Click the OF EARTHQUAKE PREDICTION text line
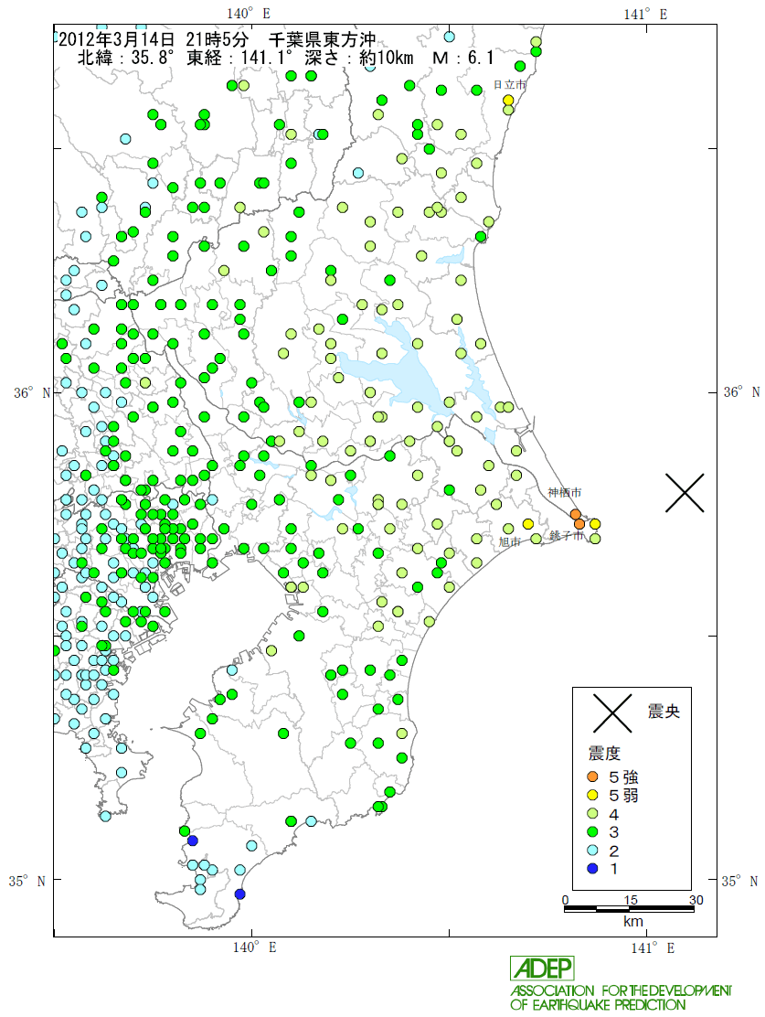This screenshot has width=765, height=1017. pyautogui.click(x=597, y=1005)
